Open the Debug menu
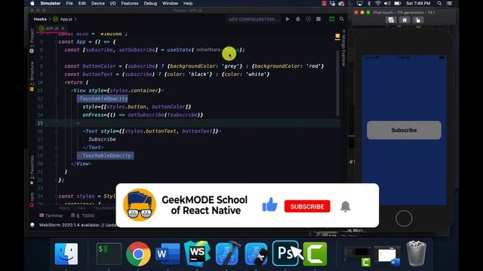This screenshot has width=483, height=271. tap(150, 3)
